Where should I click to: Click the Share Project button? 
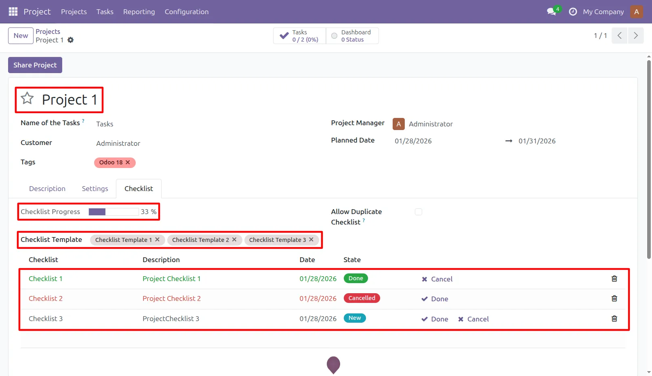click(35, 65)
